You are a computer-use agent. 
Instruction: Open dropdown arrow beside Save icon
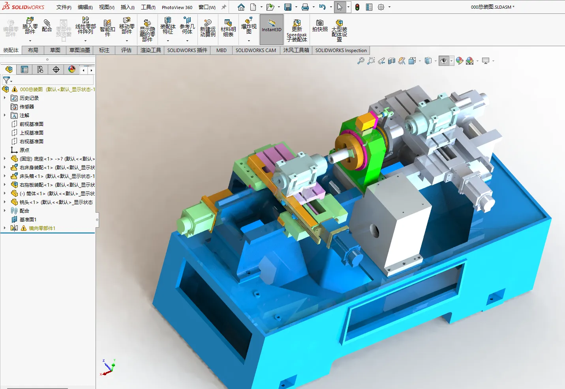tap(296, 7)
